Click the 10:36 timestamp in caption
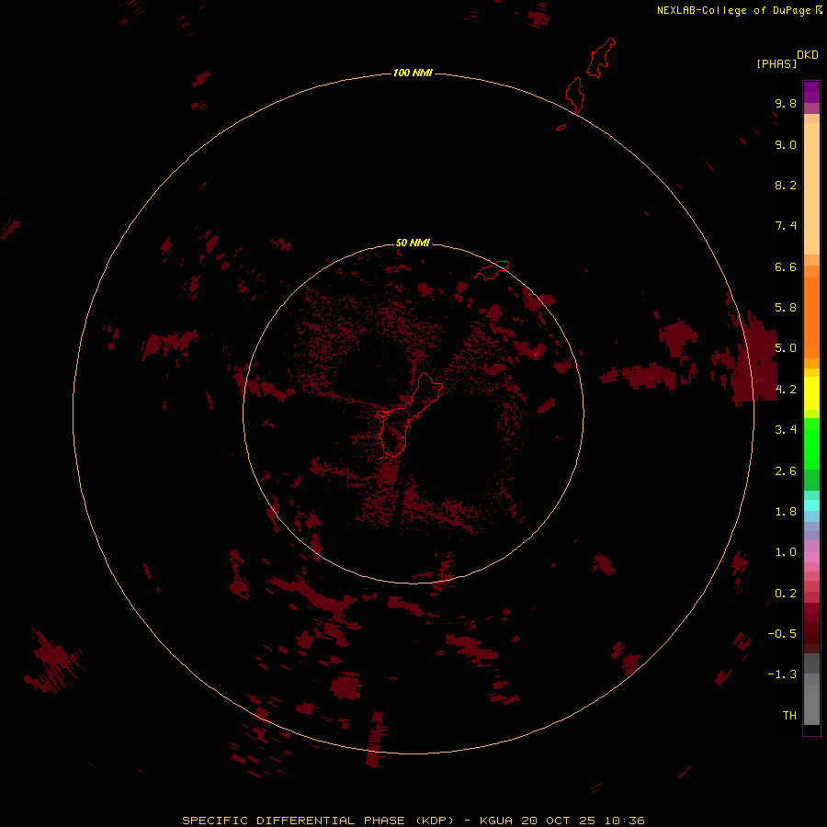 pos(625,821)
